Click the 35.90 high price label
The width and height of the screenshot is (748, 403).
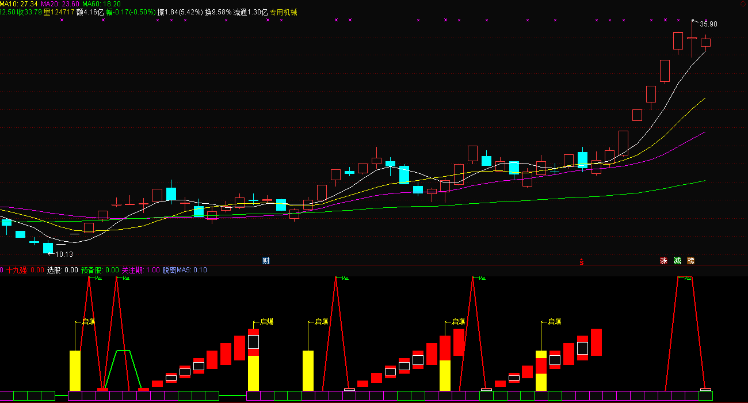coord(708,24)
